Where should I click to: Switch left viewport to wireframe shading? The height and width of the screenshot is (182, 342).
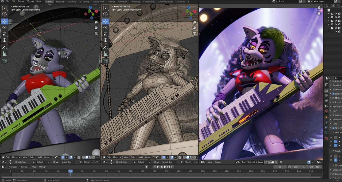tap(83, 157)
